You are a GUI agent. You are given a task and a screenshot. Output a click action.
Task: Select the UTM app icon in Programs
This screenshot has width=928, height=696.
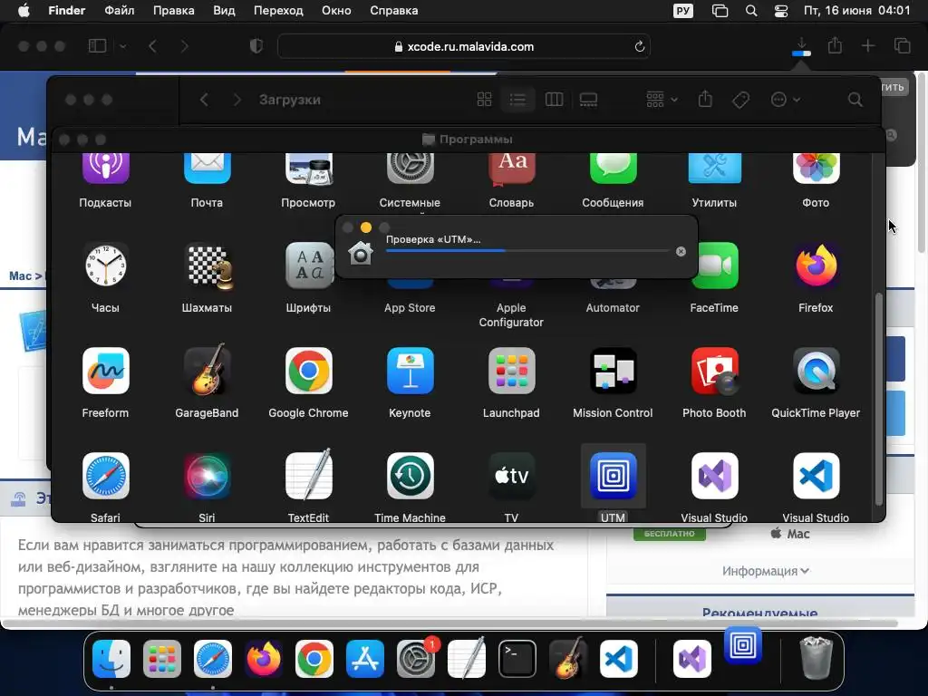[613, 476]
